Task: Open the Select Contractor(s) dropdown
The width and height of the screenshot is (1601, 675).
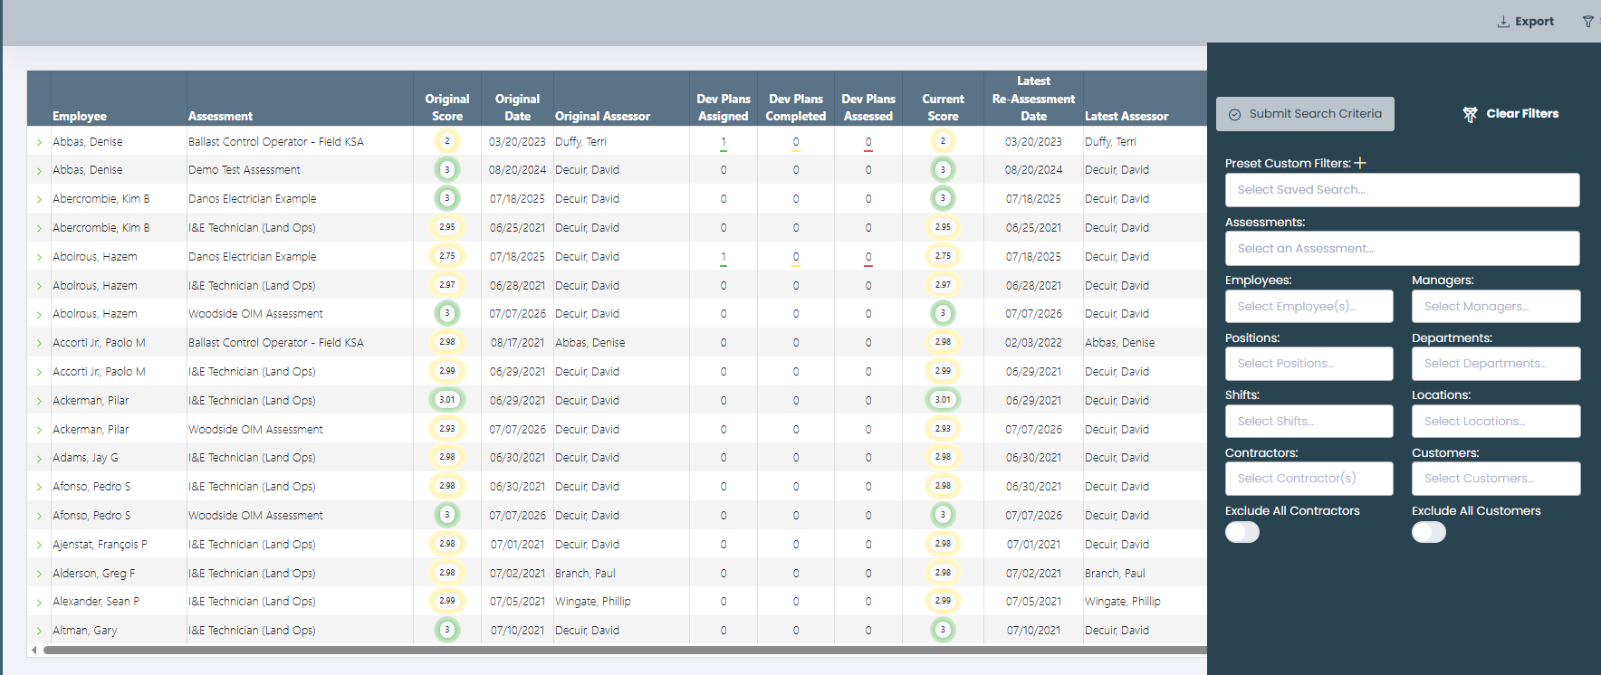Action: (1309, 479)
